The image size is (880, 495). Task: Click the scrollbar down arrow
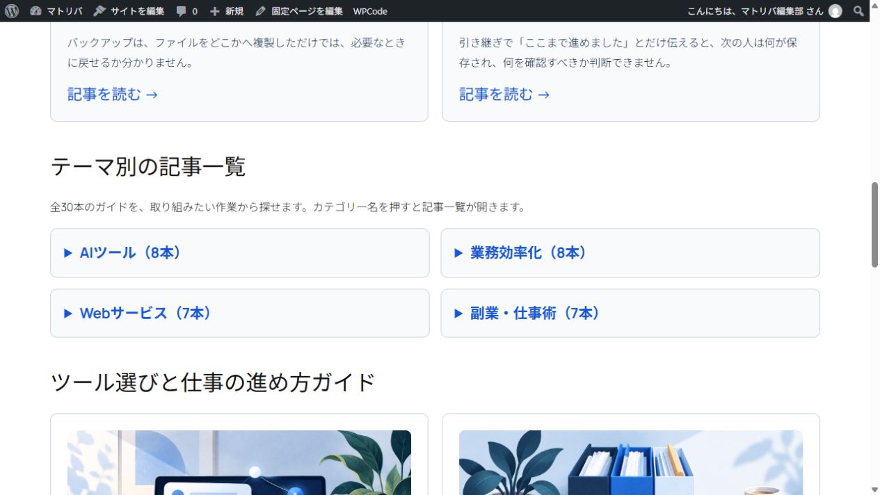pyautogui.click(x=874, y=489)
